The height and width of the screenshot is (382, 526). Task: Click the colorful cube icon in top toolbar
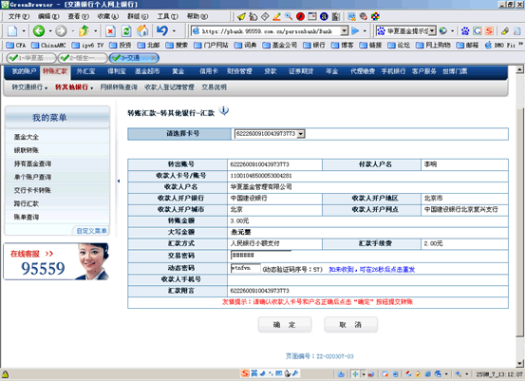pos(375,16)
